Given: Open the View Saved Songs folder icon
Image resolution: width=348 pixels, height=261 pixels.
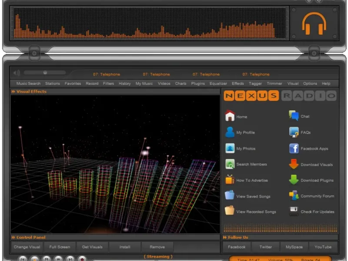Looking at the screenshot, I should tap(230, 196).
